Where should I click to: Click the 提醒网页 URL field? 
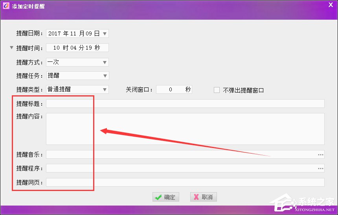[185, 182]
